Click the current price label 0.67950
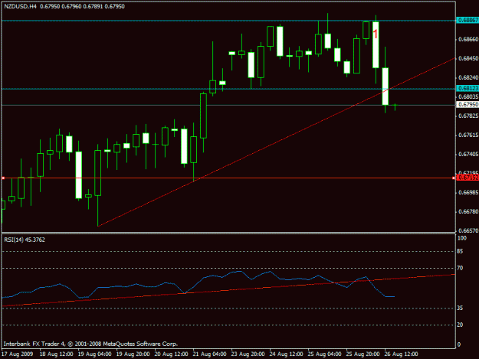 tap(468, 105)
